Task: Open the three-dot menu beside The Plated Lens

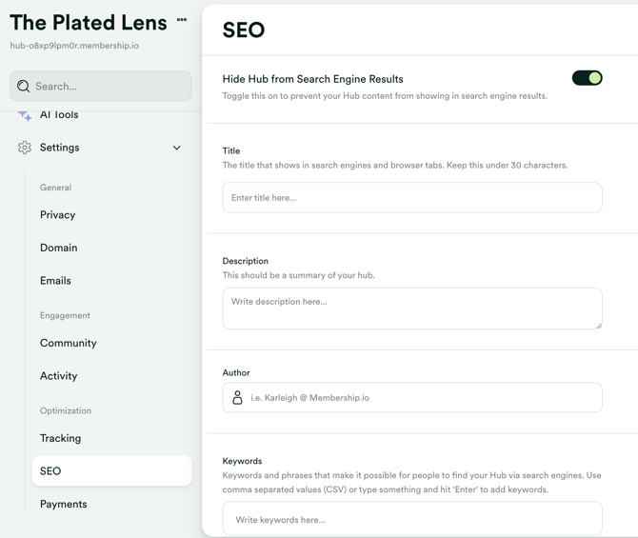Action: click(182, 20)
